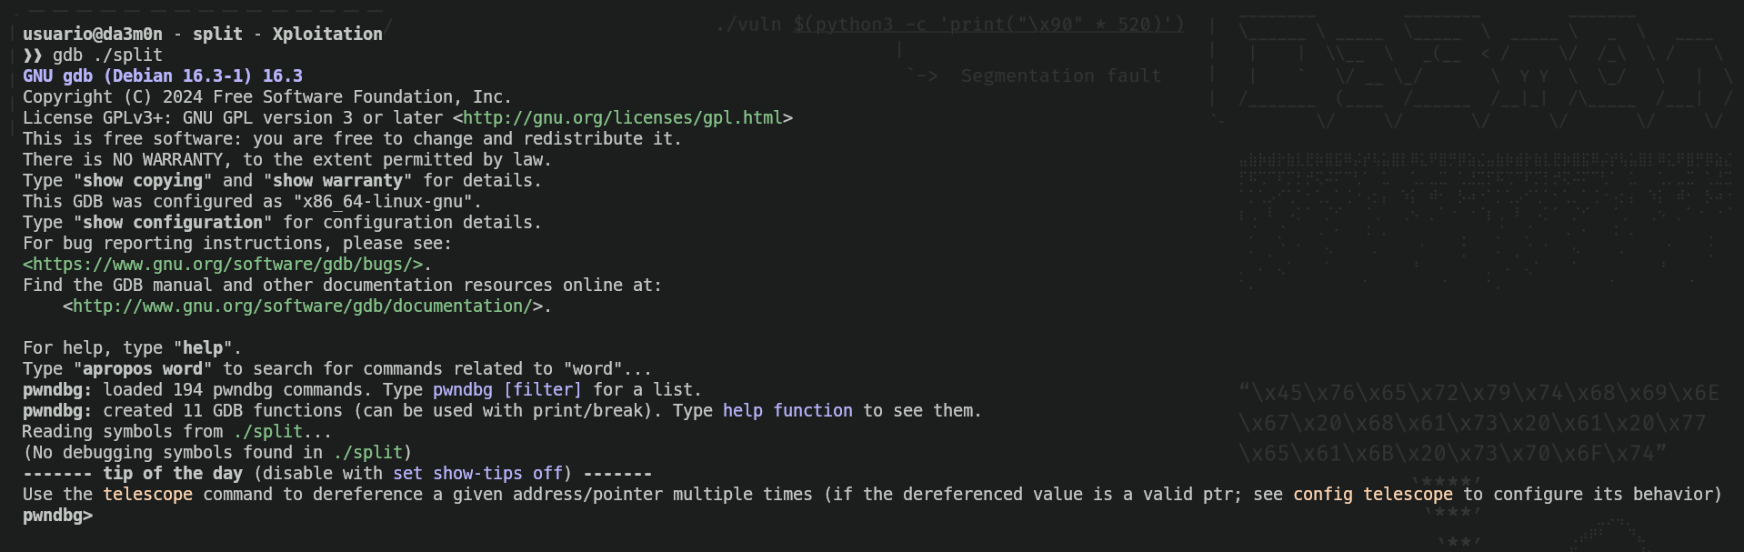
Task: Click the "apropos word" command text
Action: (x=143, y=369)
